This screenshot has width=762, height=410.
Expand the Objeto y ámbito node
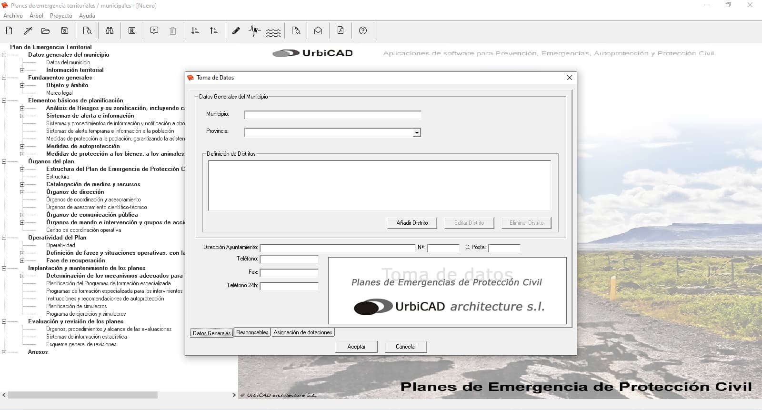pos(22,85)
